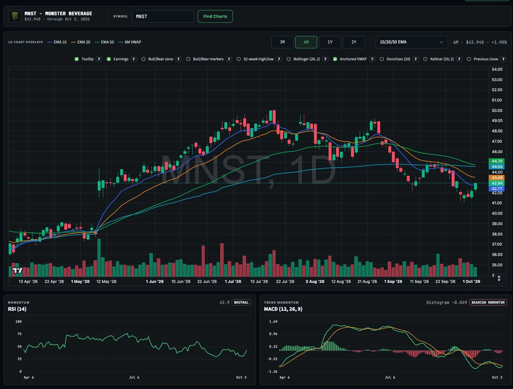Open the Bull/Bear zone help icon
This screenshot has width=513, height=389.
[178, 59]
